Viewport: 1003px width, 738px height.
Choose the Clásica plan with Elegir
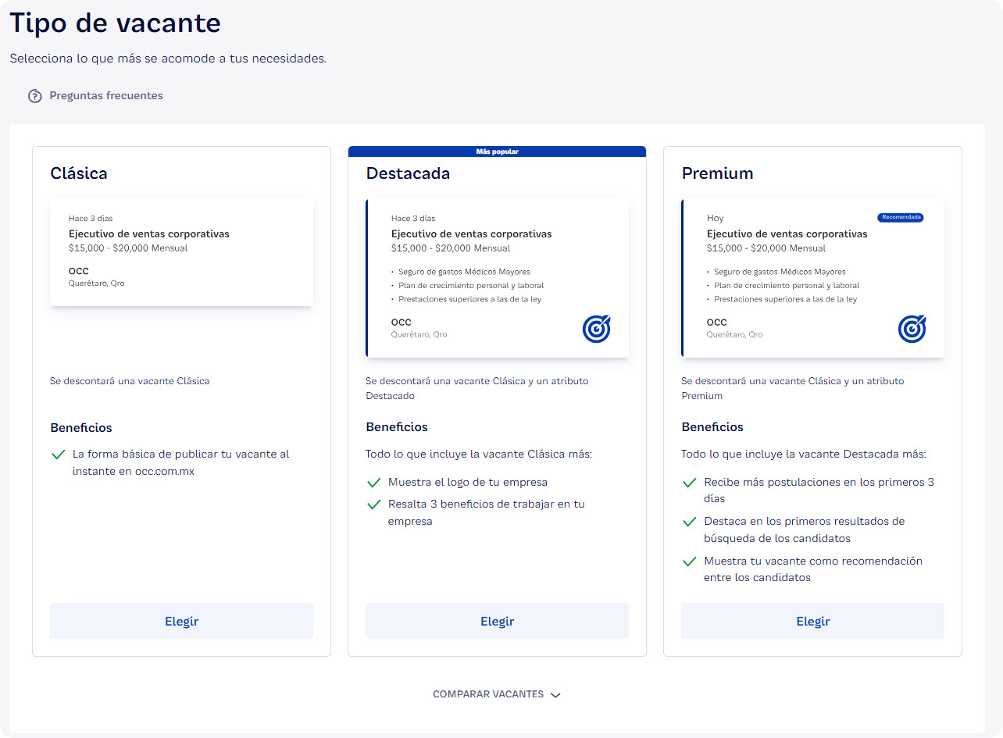tap(181, 622)
